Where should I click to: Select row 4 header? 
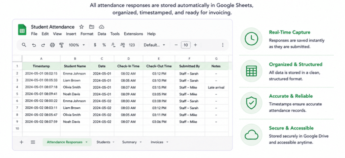coord(17,87)
